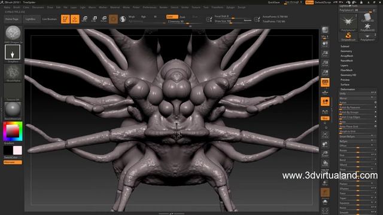Viewport: 383px width, 215px height.
Task: Toggle the Local transformations button
Action: click(x=325, y=102)
